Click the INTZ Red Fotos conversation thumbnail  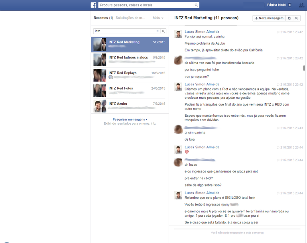[x=100, y=90]
